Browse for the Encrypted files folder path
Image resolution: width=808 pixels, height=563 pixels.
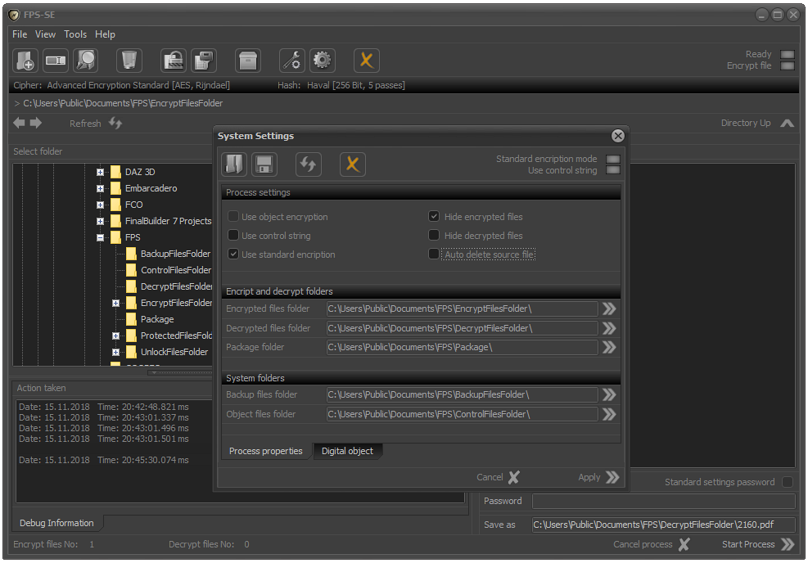608,309
